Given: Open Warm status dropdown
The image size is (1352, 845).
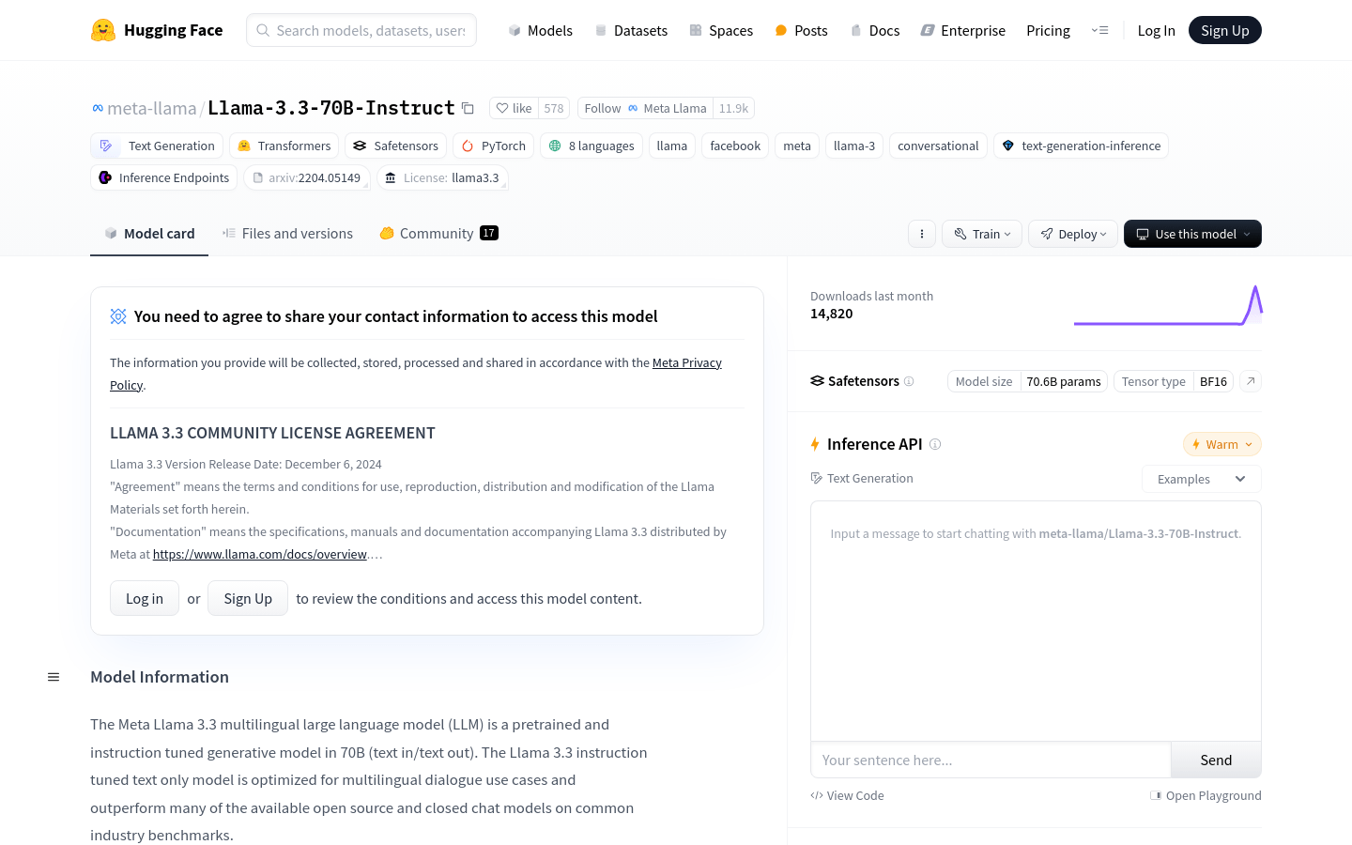Looking at the screenshot, I should click(1222, 444).
